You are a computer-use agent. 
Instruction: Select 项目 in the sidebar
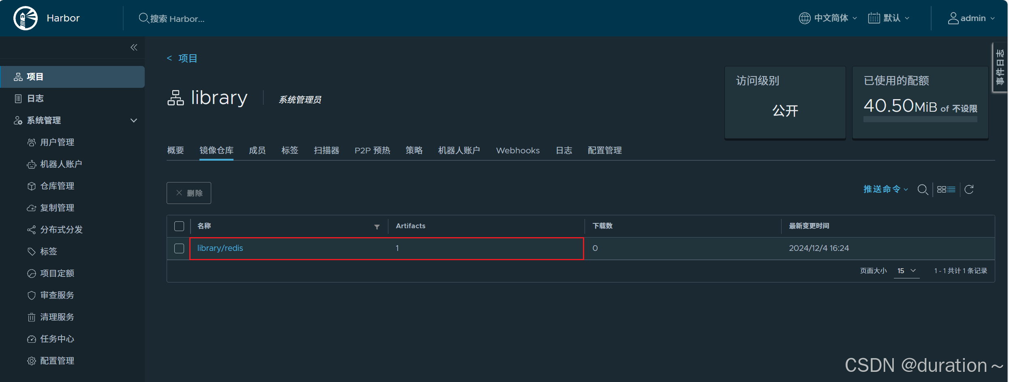coord(72,77)
